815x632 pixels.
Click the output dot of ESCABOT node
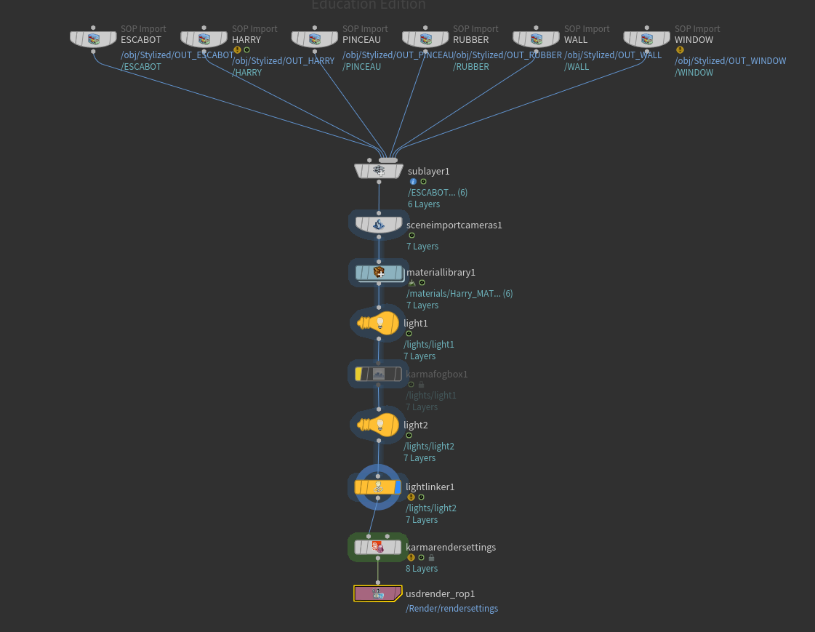point(93,52)
